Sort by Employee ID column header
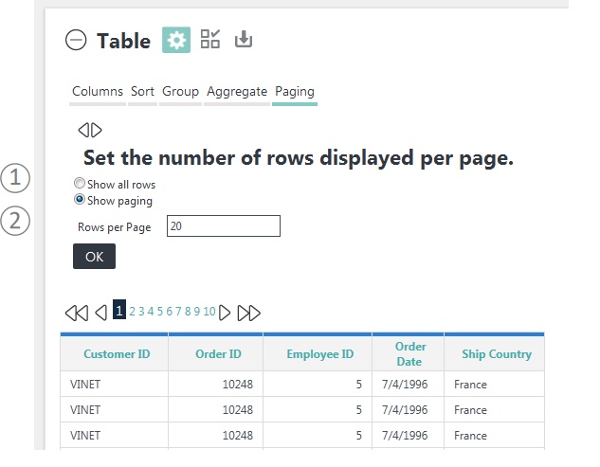Image resolution: width=600 pixels, height=467 pixels. 320,354
